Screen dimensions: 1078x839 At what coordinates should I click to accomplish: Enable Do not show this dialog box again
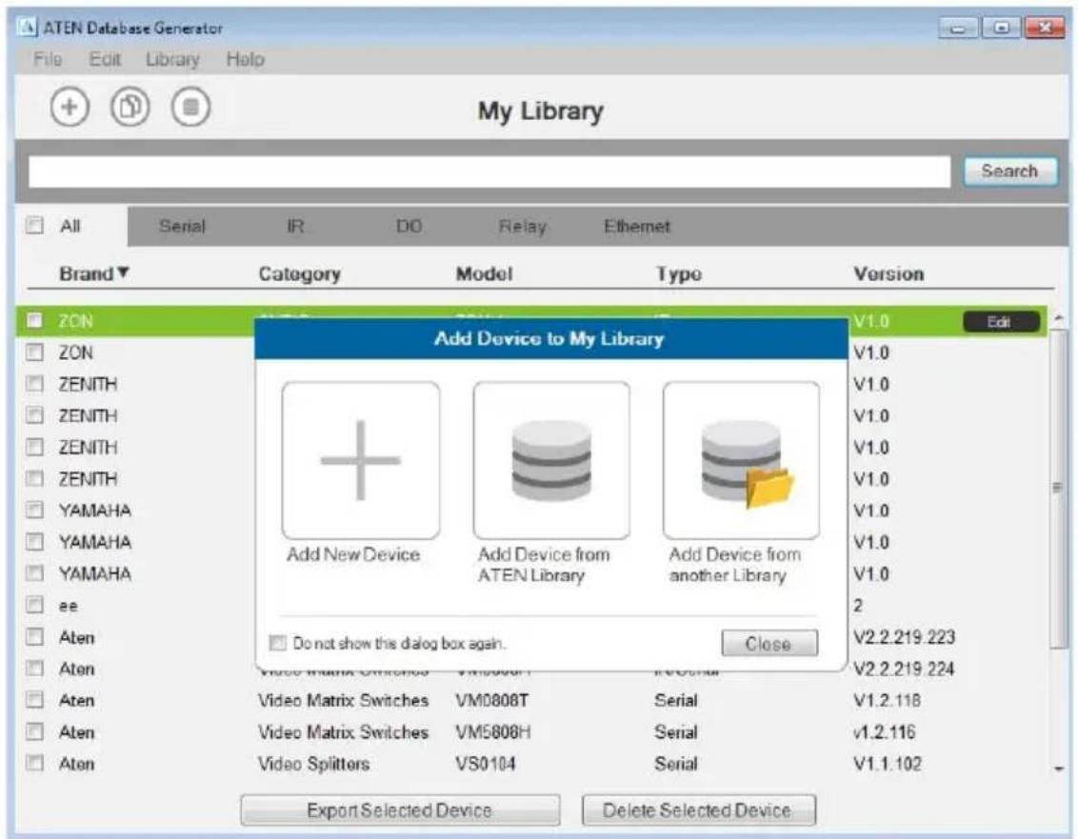(278, 643)
